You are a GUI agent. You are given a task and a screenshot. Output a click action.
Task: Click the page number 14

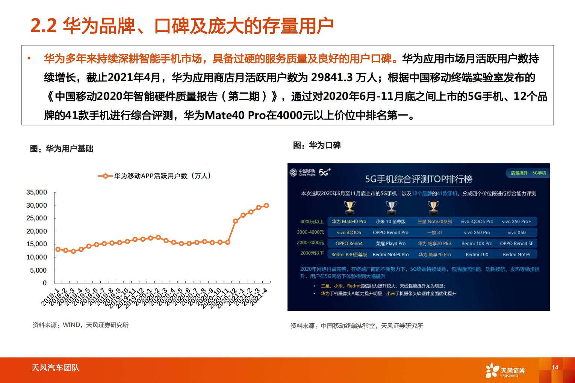tap(555, 367)
